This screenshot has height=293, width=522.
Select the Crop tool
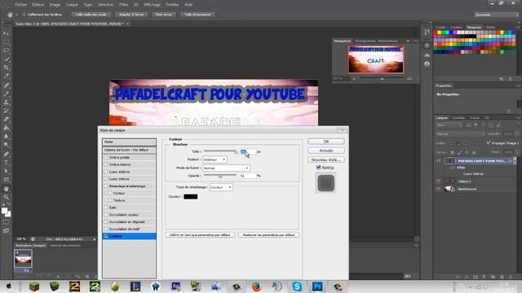pos(6,68)
